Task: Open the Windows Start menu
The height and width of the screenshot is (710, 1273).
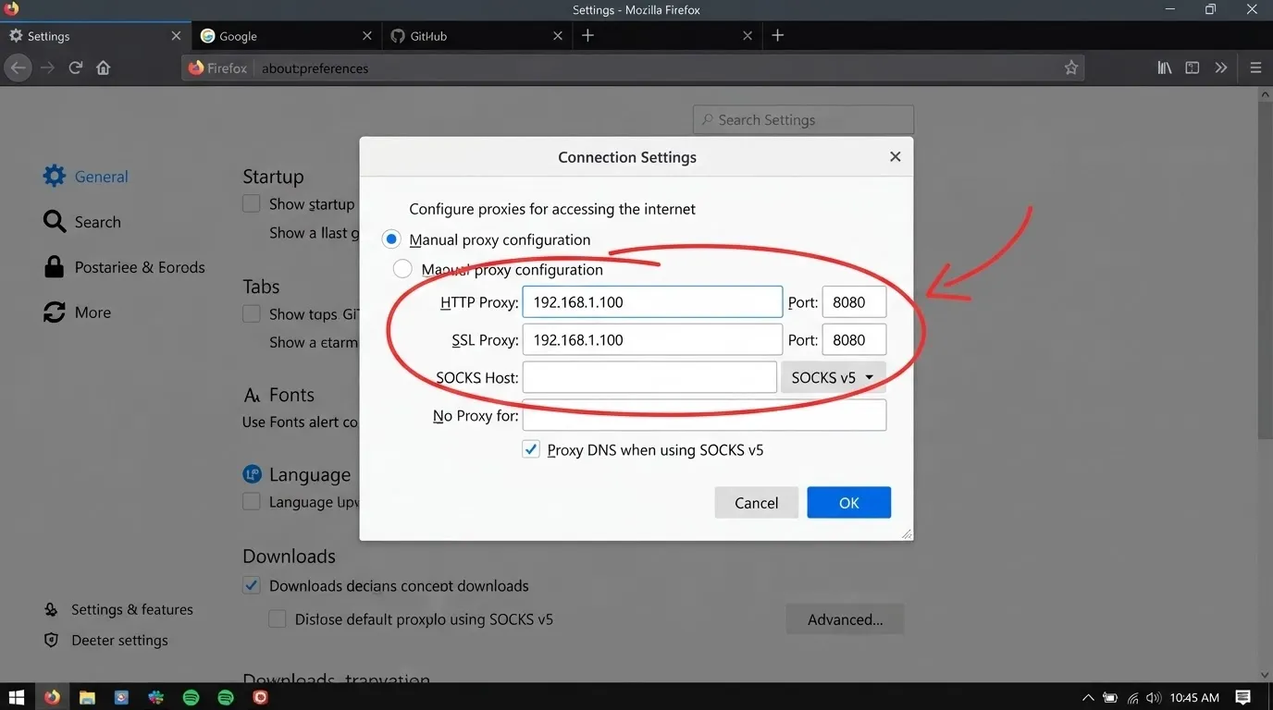Action: pyautogui.click(x=17, y=697)
